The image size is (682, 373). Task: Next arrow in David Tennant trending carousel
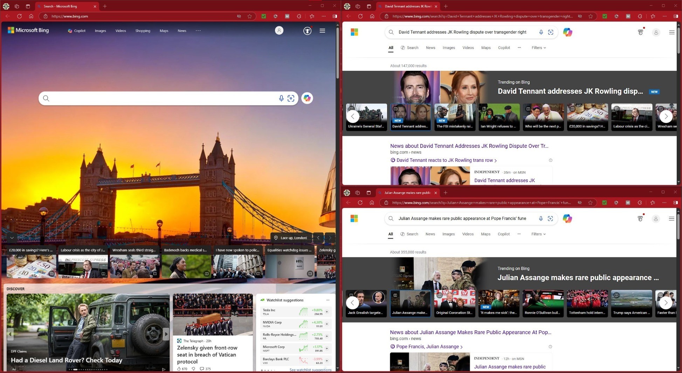(666, 116)
